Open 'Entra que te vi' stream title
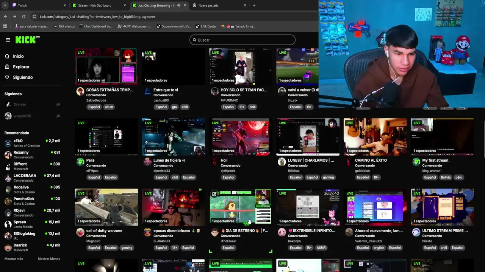The width and height of the screenshot is (485, 272). point(166,90)
